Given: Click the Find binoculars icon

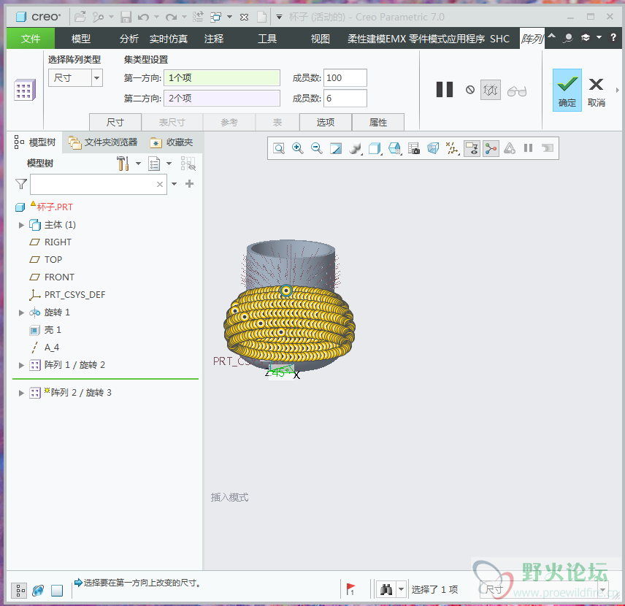Looking at the screenshot, I should click(386, 589).
